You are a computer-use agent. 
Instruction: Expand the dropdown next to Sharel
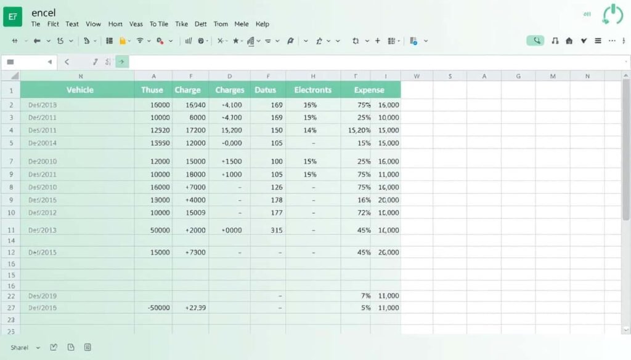[x=38, y=348]
